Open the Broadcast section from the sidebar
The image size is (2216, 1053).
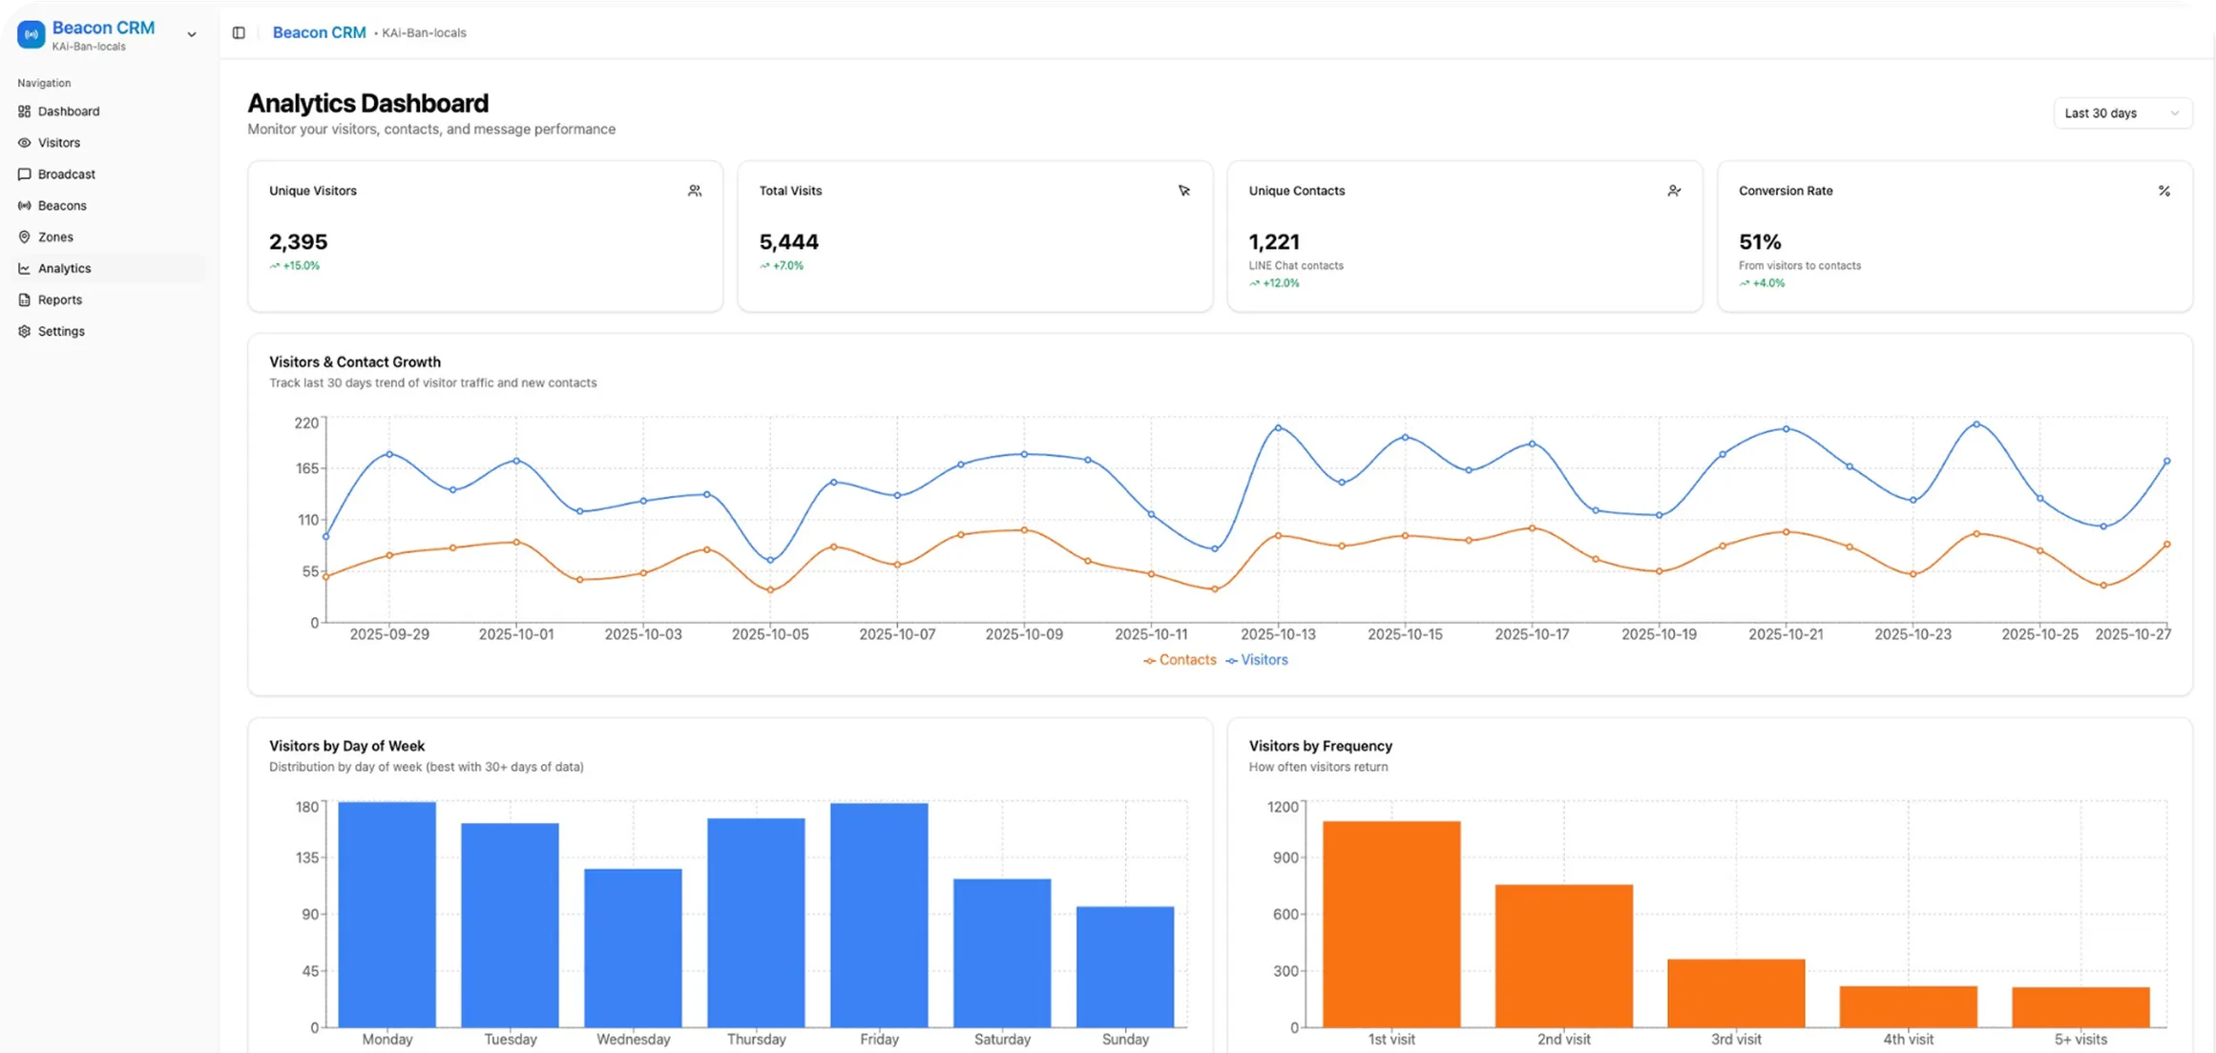[x=24, y=174]
